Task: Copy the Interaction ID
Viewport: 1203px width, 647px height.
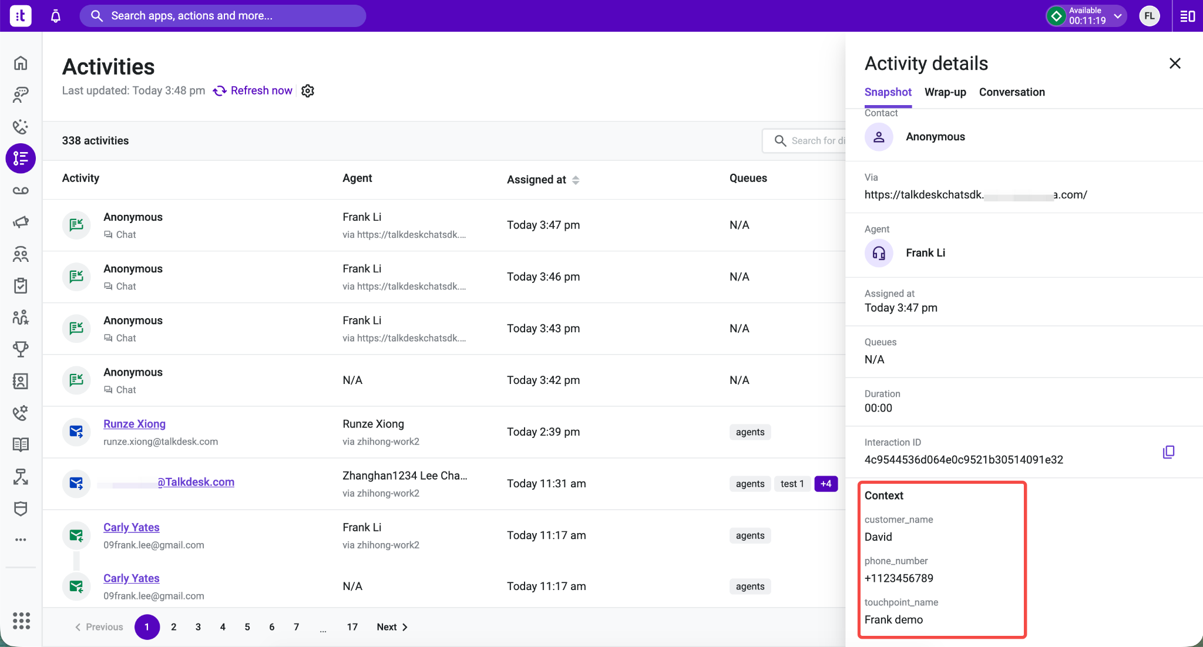Action: (x=1168, y=452)
